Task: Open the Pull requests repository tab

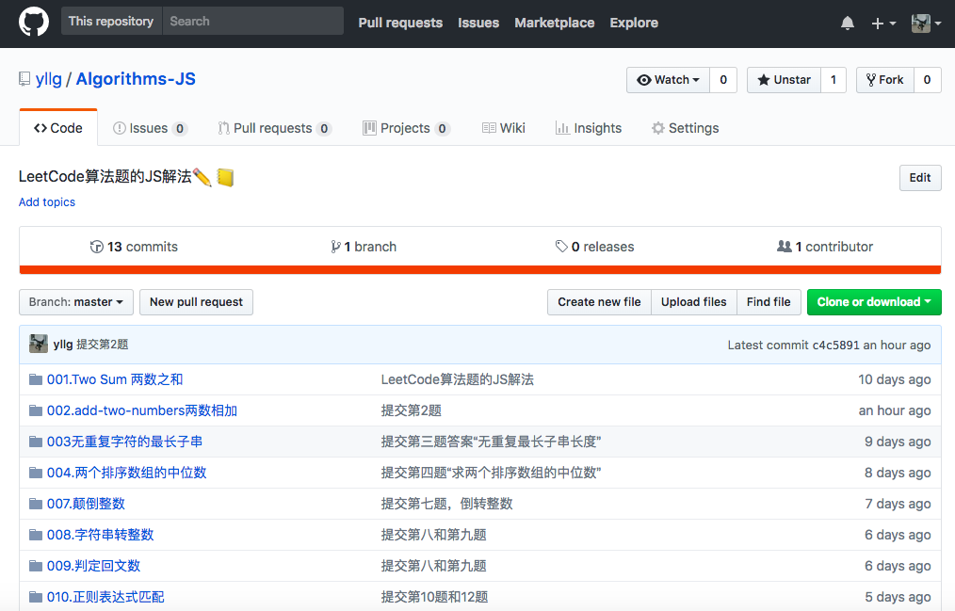Action: 274,128
